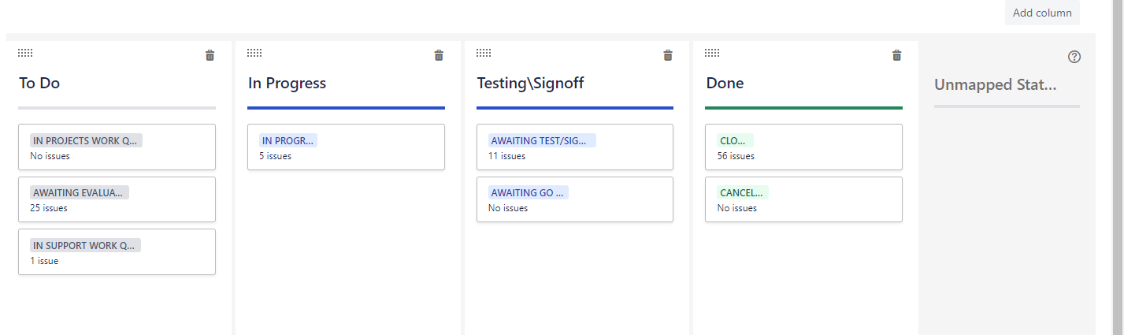
Task: Click the page vertical scrollbar
Action: tap(1117, 167)
